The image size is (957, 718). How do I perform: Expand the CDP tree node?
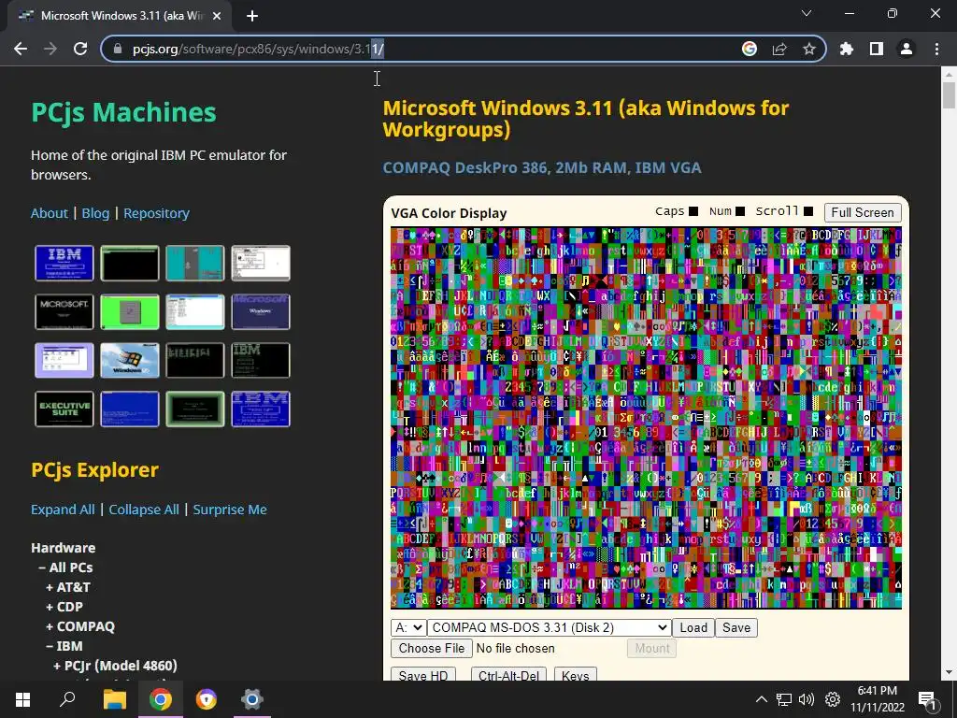click(64, 606)
